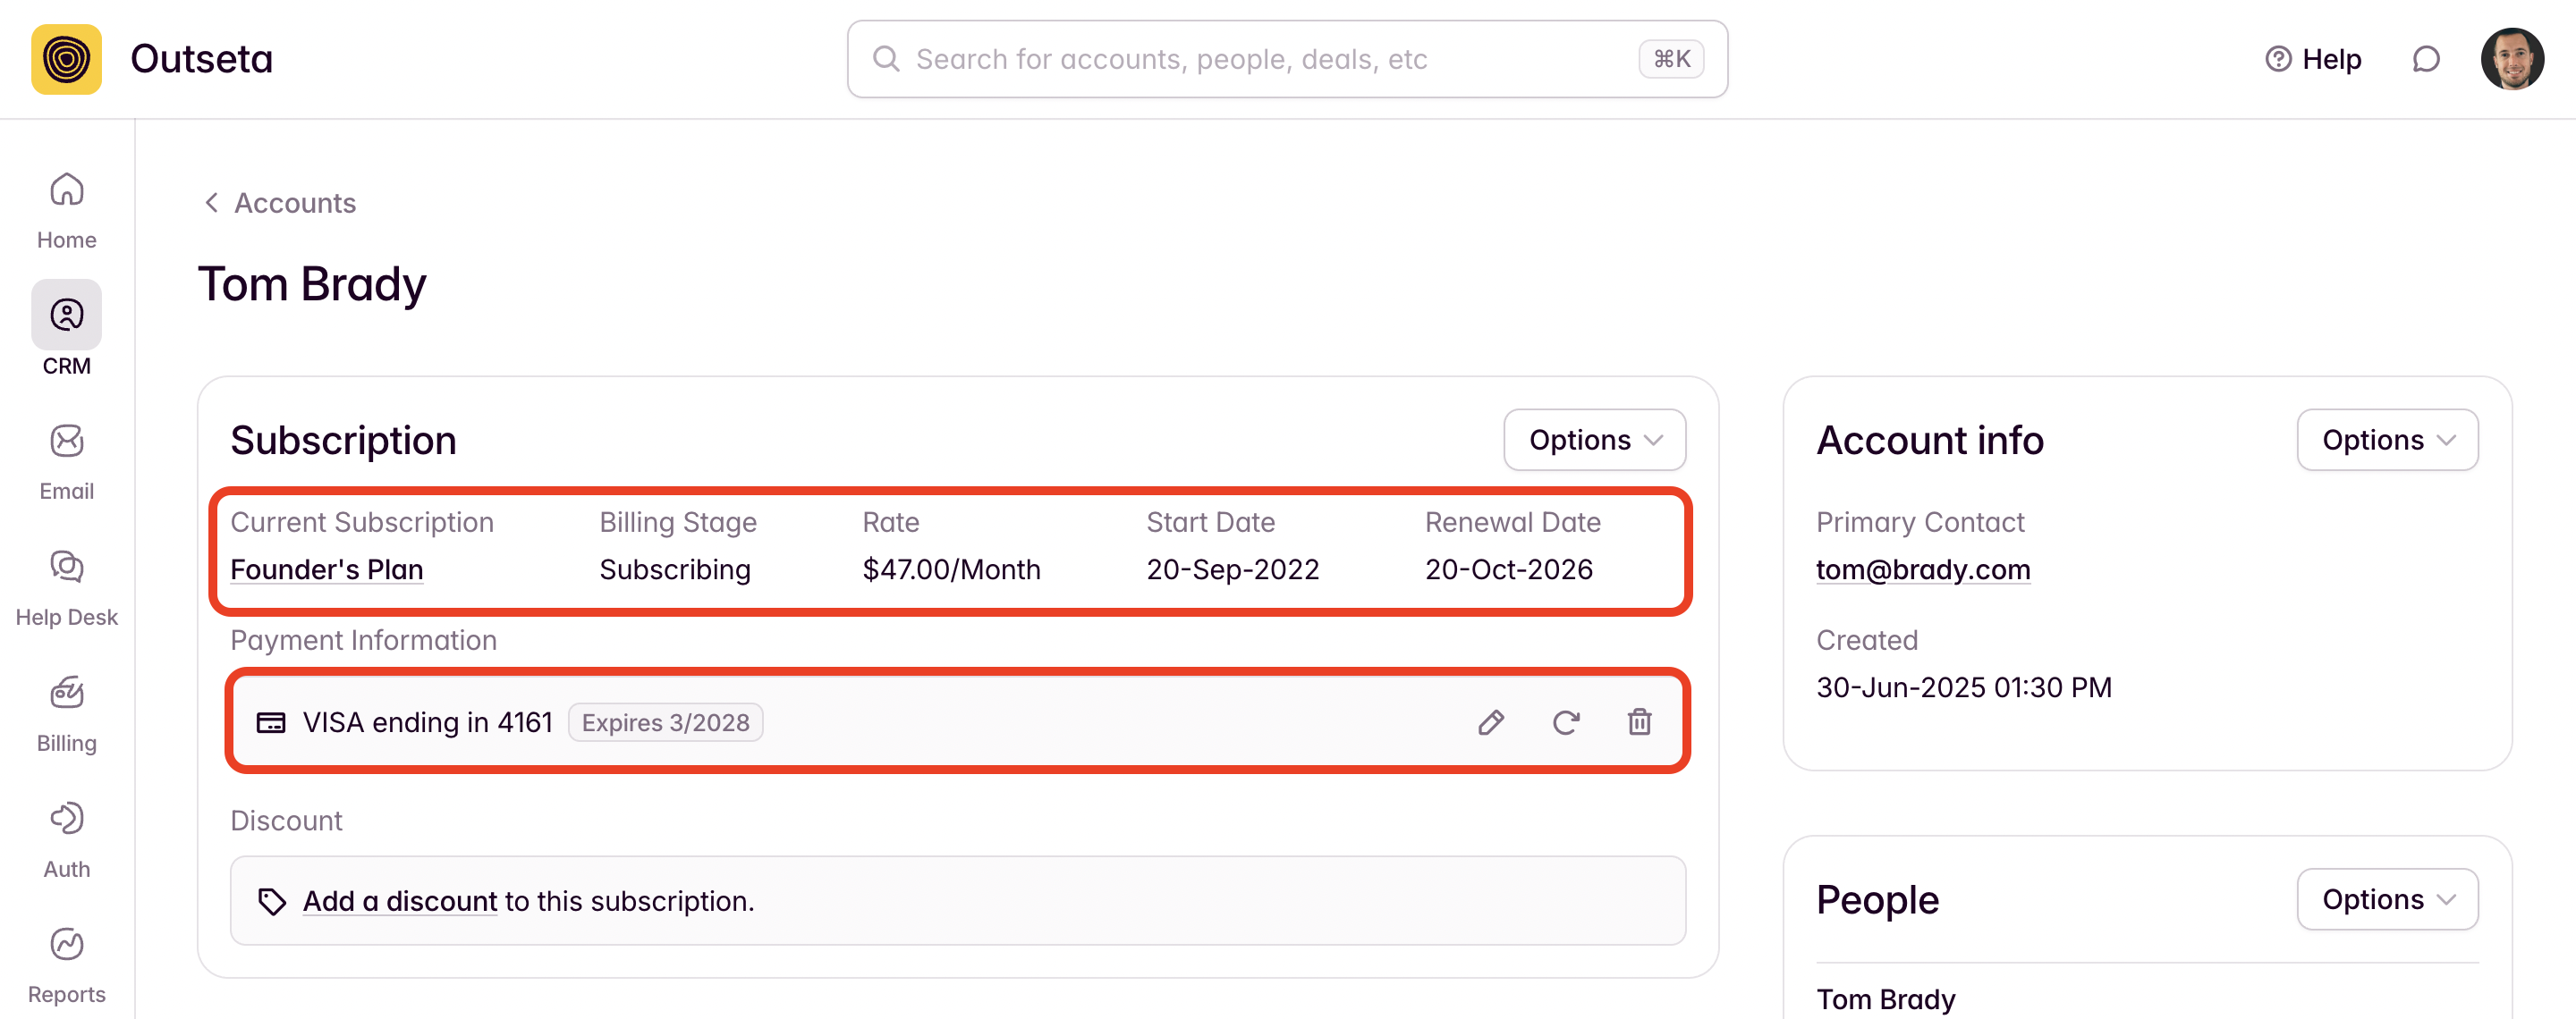Expand the Subscription Options dropdown
The height and width of the screenshot is (1019, 2576).
pyautogui.click(x=1594, y=440)
